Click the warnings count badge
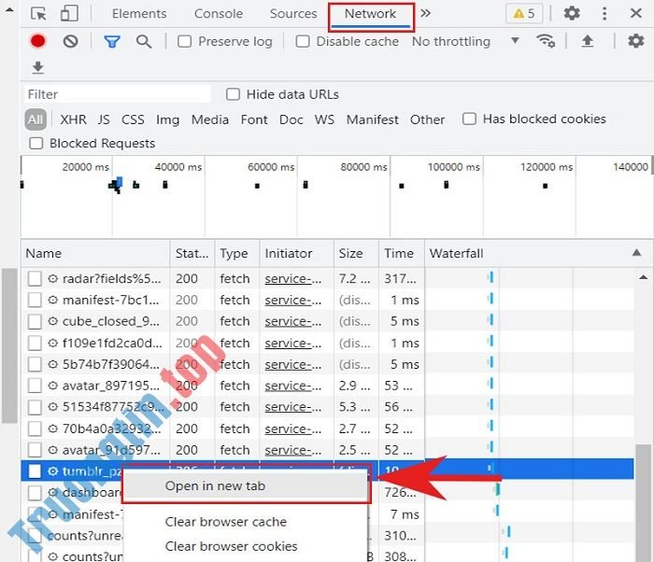Viewport: 654px width, 562px height. (521, 14)
